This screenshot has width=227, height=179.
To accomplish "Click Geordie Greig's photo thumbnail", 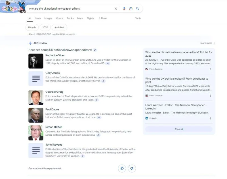I will tap(36, 97).
